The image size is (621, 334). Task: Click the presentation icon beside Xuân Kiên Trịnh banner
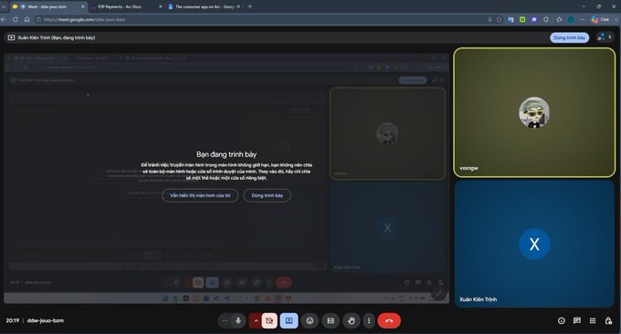pyautogui.click(x=11, y=37)
